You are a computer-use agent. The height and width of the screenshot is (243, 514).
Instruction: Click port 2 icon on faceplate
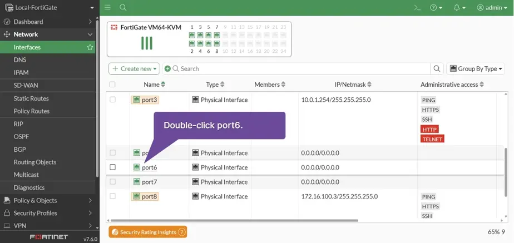[192, 43]
